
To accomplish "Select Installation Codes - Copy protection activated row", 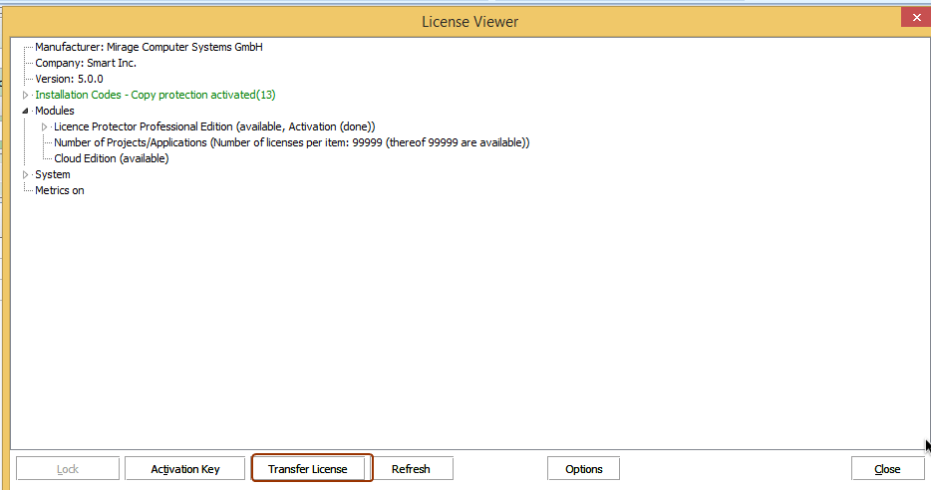I will click(x=155, y=95).
